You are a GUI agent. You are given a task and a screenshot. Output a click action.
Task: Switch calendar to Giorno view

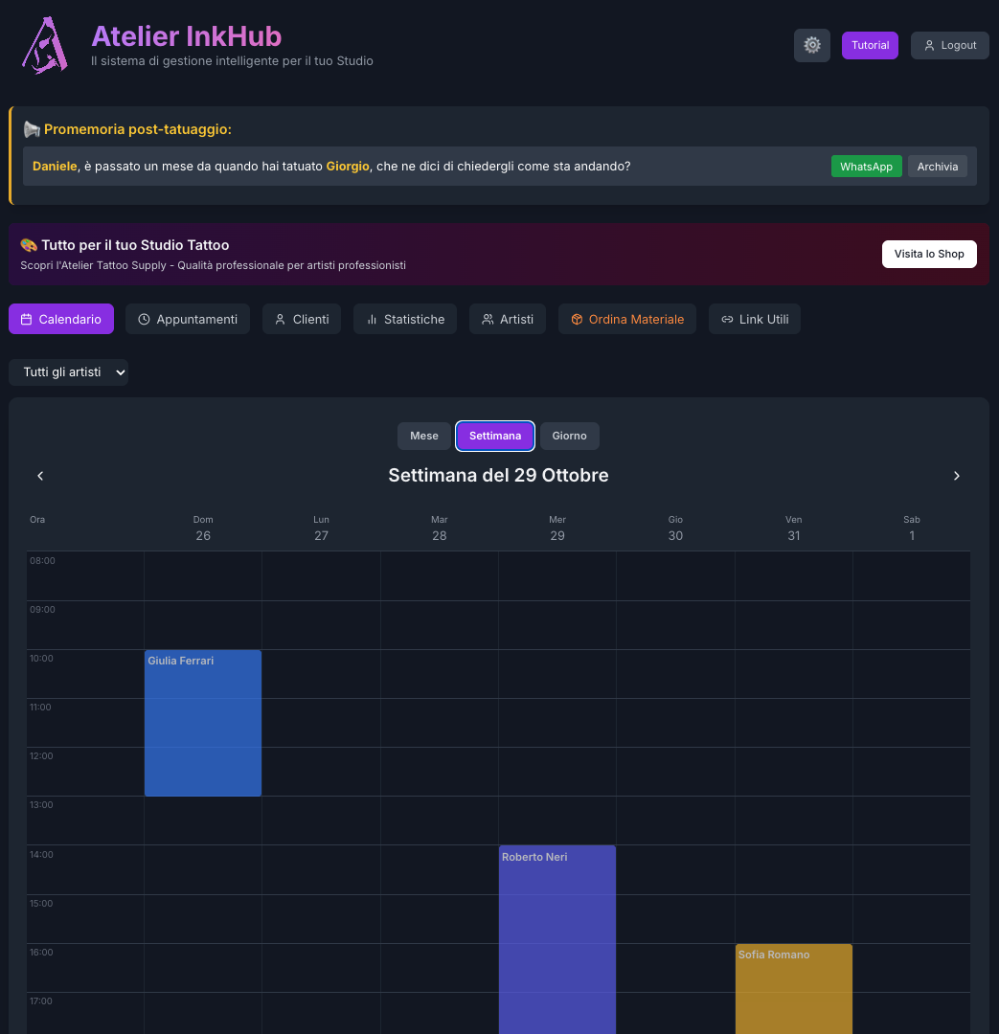click(x=569, y=436)
